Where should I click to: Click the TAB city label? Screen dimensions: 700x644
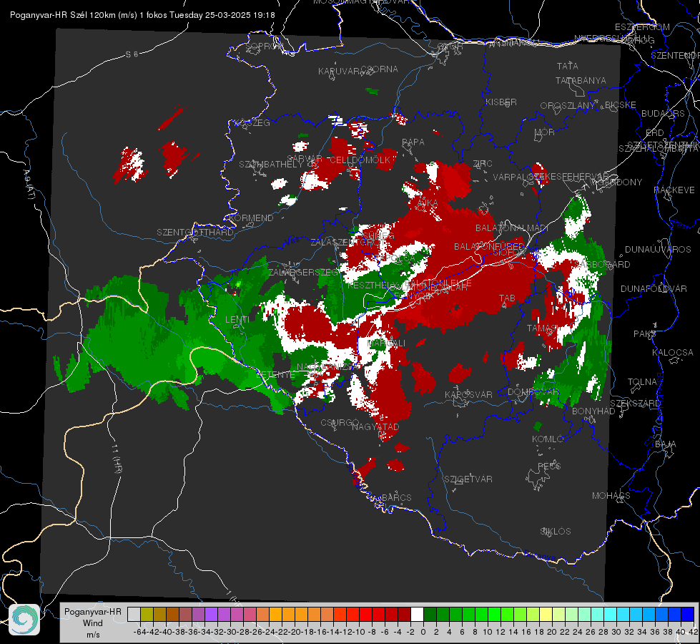(x=507, y=298)
